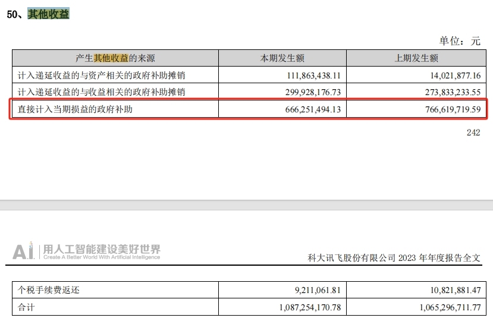The image size is (493, 321).
Task: Click the total 1,087,254,170.78
Action: click(310, 307)
